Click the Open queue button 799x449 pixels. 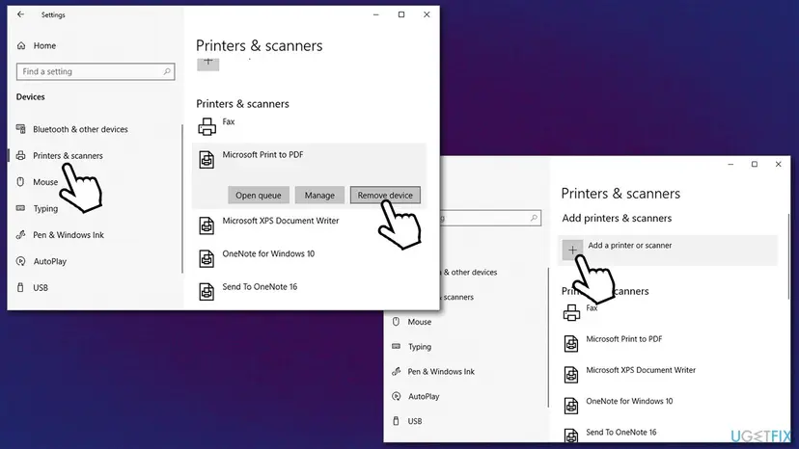pos(259,195)
